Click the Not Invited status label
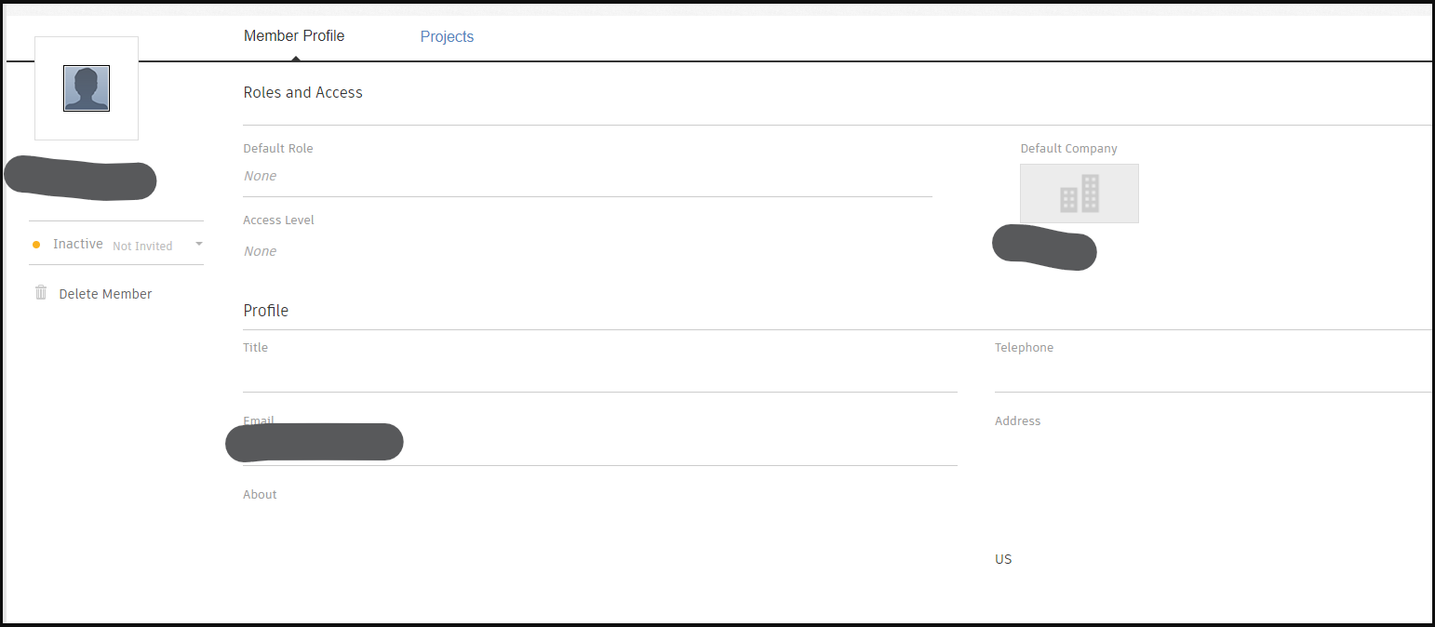The width and height of the screenshot is (1435, 627). (142, 247)
